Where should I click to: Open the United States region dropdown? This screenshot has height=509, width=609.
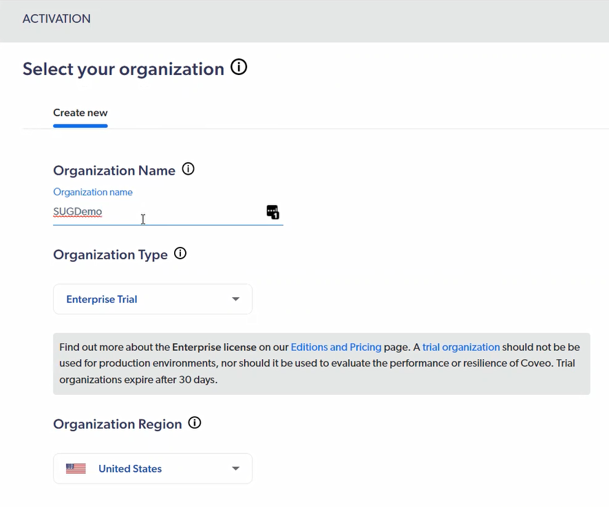(152, 468)
